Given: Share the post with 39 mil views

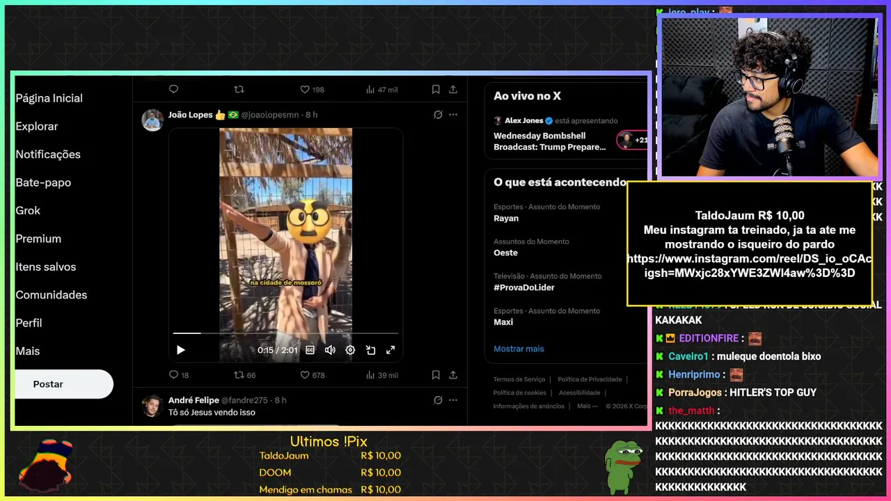Looking at the screenshot, I should coord(453,375).
